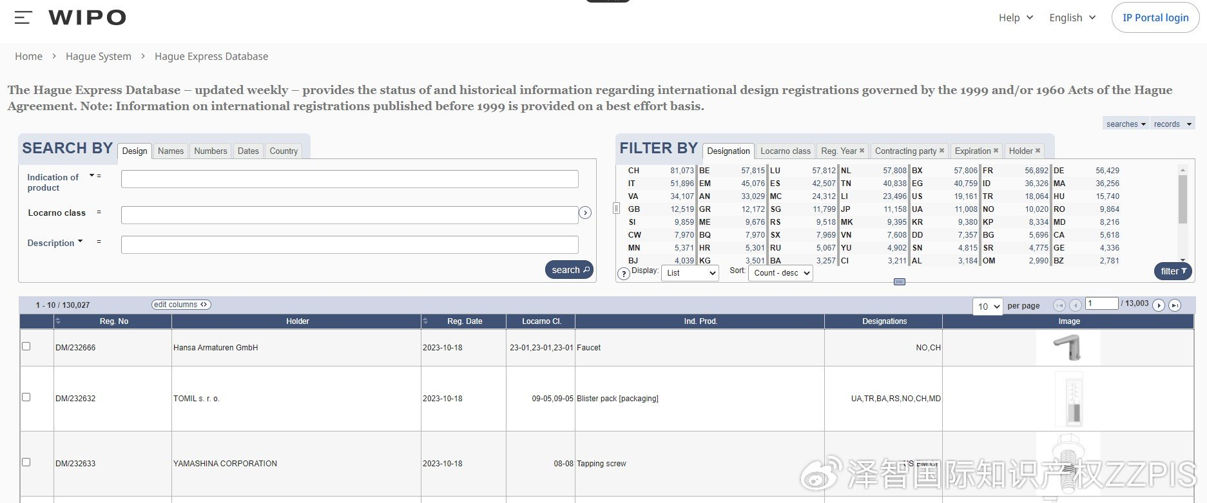Click the search button
The image size is (1207, 503).
(569, 270)
